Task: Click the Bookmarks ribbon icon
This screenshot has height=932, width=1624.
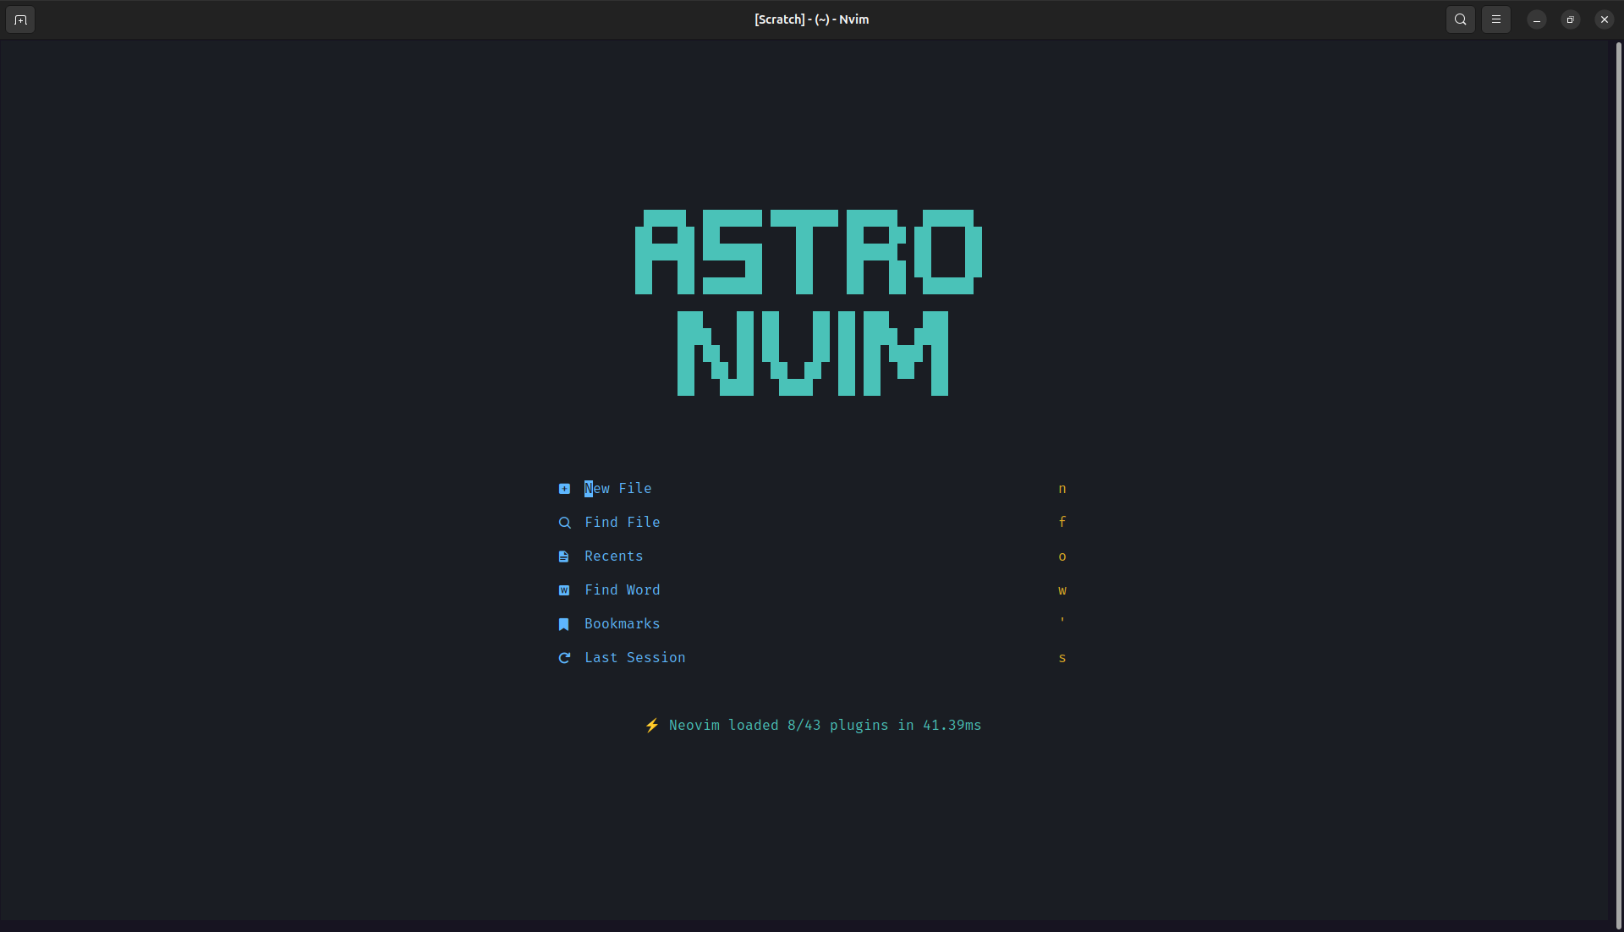Action: 564,624
